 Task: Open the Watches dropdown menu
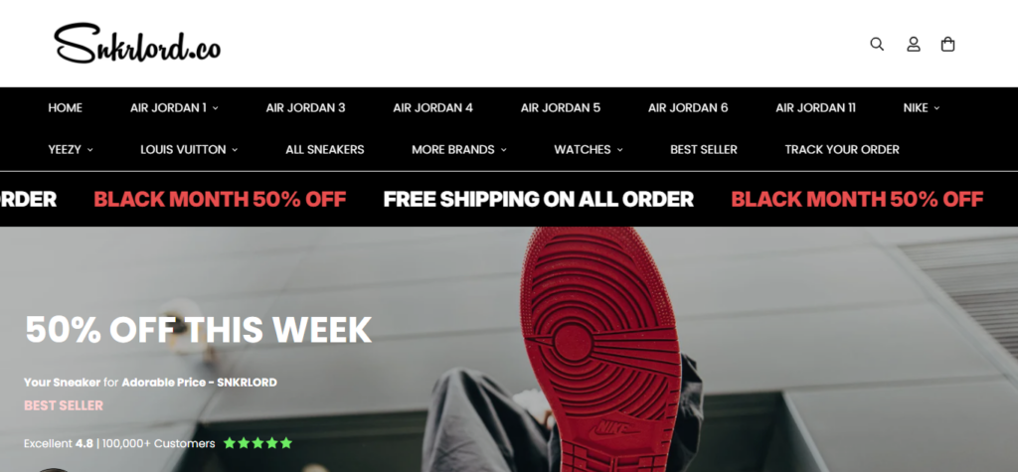click(x=589, y=149)
